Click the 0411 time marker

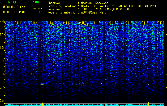click(x=18, y=23)
